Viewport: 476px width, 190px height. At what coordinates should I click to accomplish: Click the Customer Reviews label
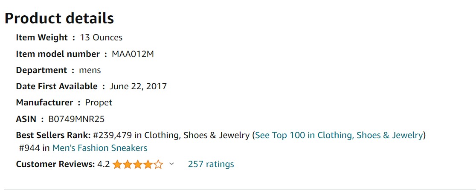point(55,164)
